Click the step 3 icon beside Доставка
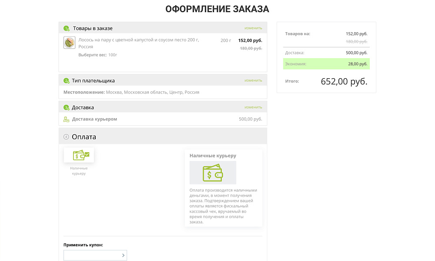 click(66, 107)
